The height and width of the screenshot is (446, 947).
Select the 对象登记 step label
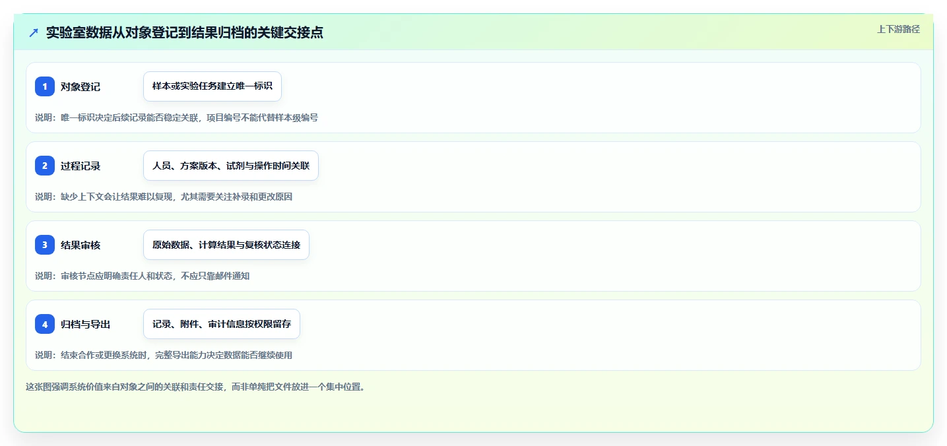(81, 86)
